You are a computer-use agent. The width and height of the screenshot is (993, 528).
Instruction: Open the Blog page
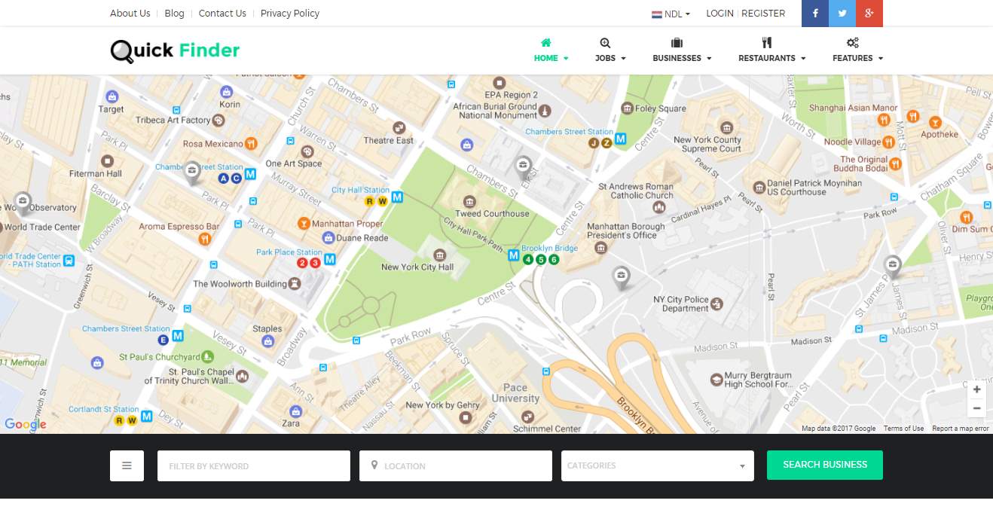(174, 13)
